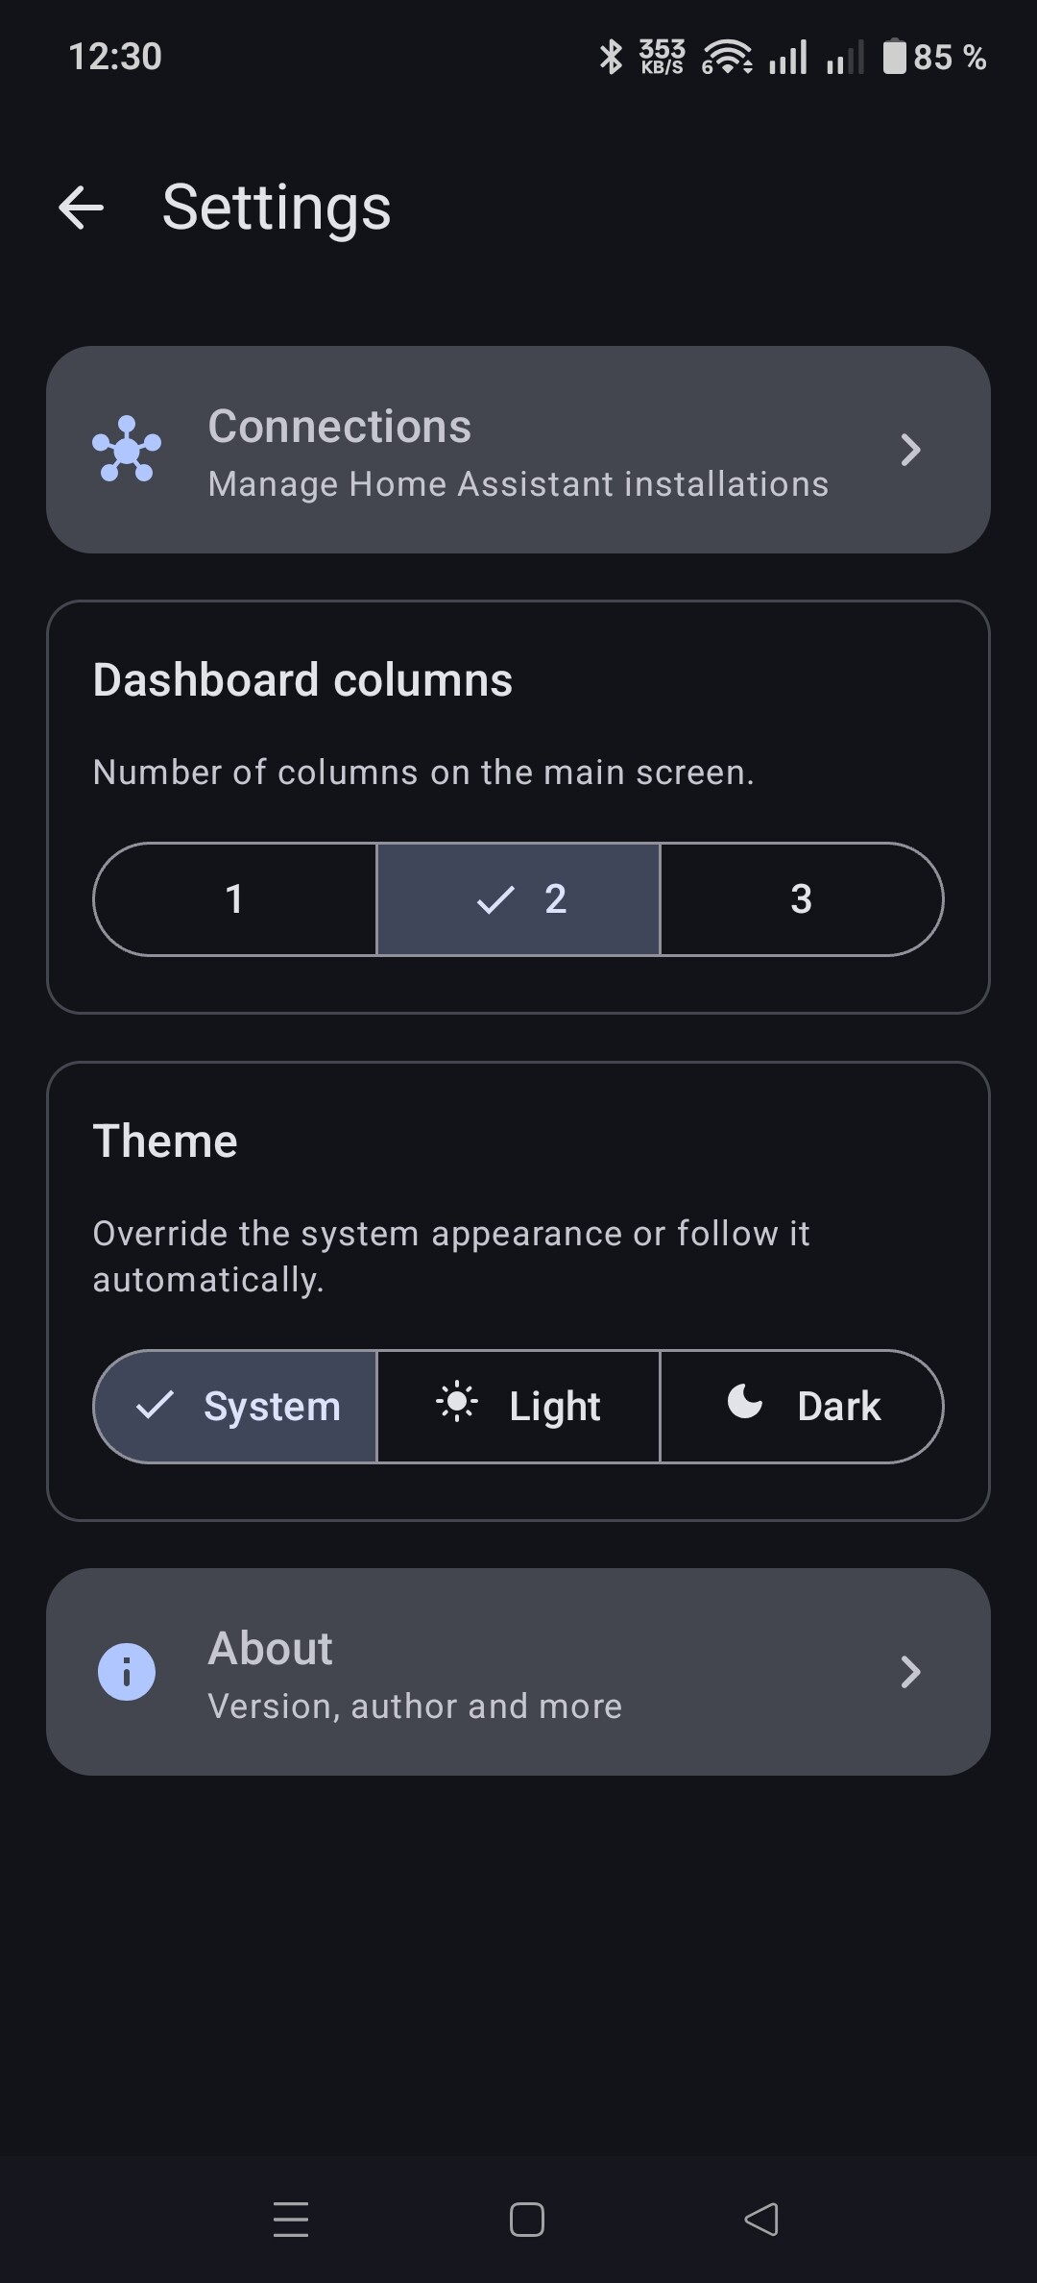The image size is (1037, 2283).
Task: Expand Connections using its chevron arrow
Action: point(910,450)
